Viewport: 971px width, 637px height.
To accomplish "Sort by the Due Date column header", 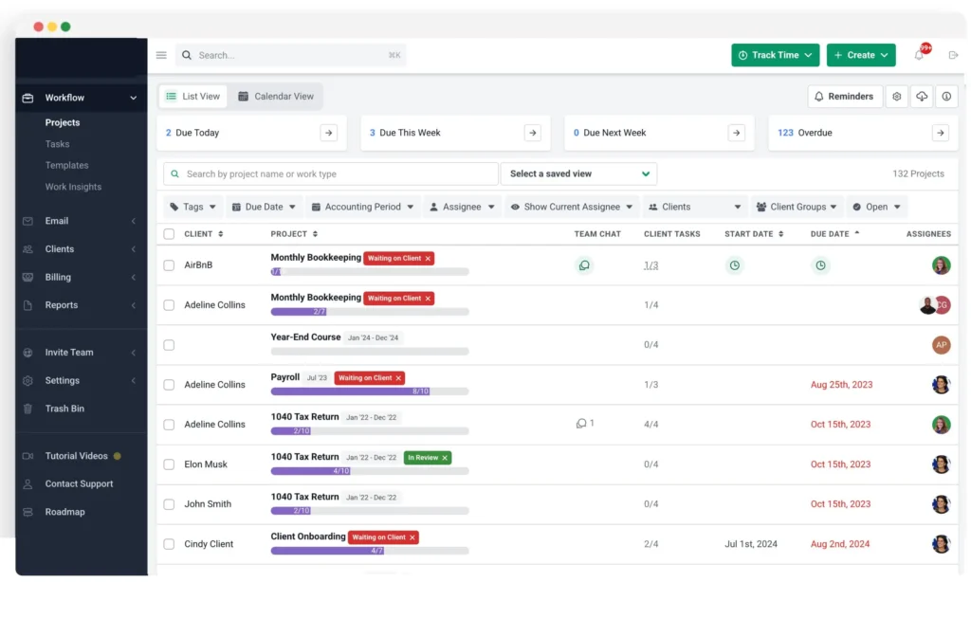I will coord(834,234).
